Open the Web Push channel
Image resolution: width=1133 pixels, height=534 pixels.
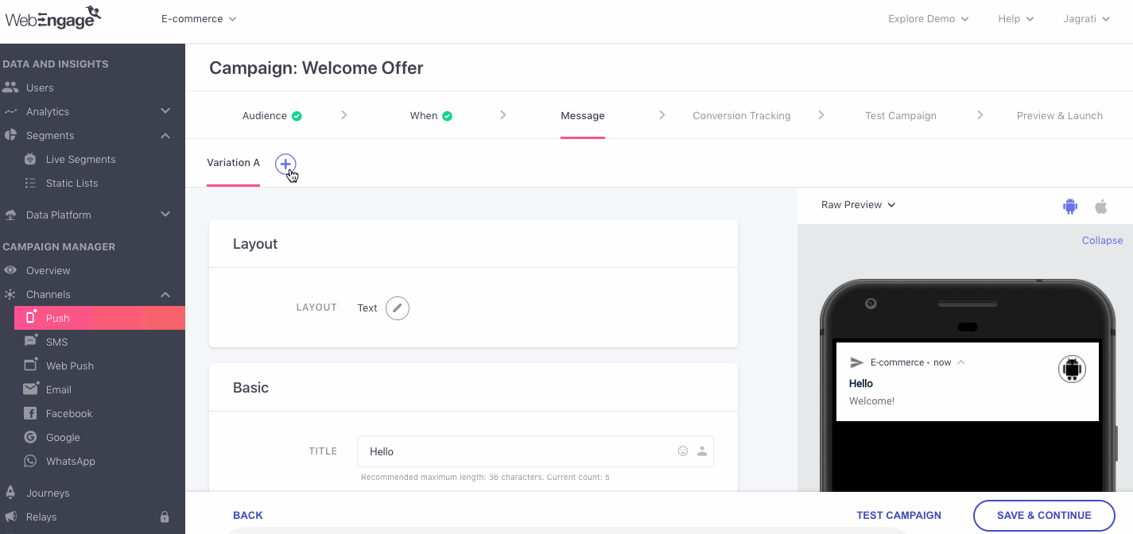(70, 366)
